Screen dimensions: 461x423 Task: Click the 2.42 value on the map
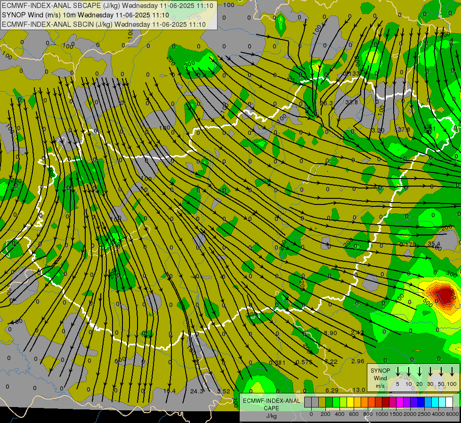pos(357,332)
